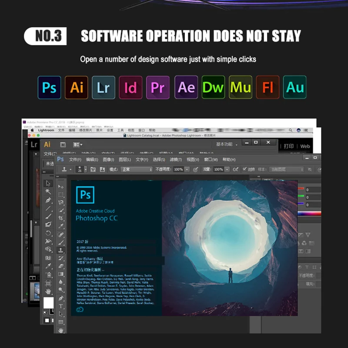Select the Move tool in Photoshop
The image size is (348, 348).
(61, 187)
